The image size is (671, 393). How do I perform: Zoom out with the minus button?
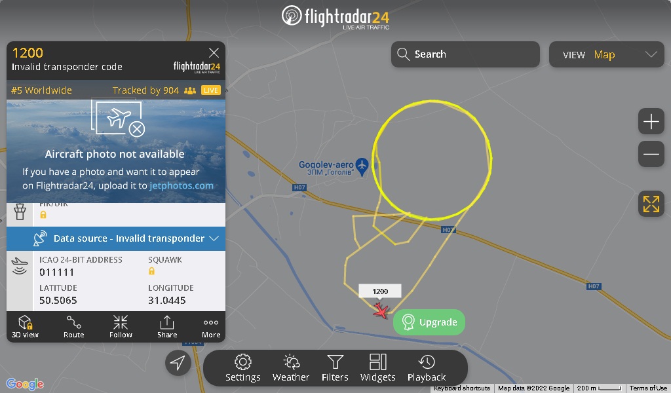pyautogui.click(x=651, y=154)
